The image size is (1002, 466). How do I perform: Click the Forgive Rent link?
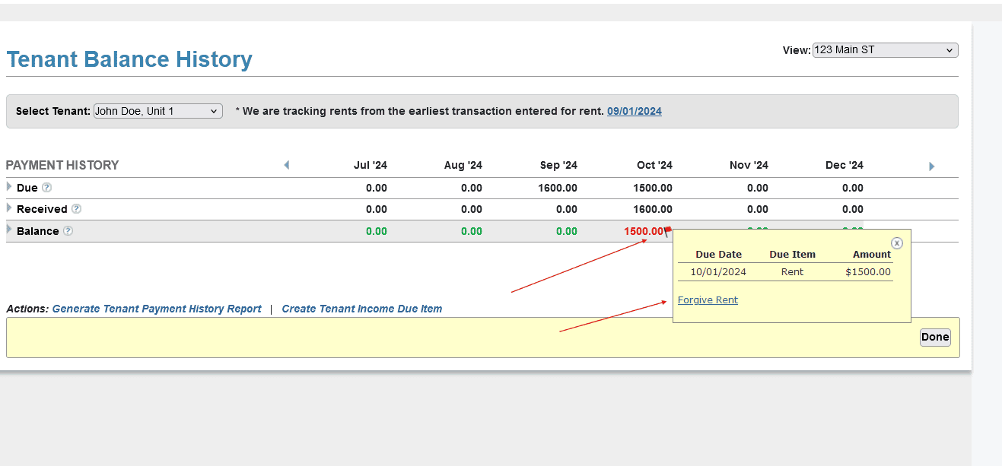[708, 300]
